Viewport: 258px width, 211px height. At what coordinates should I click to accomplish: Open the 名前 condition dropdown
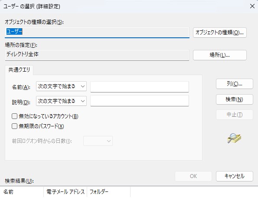[61, 86]
